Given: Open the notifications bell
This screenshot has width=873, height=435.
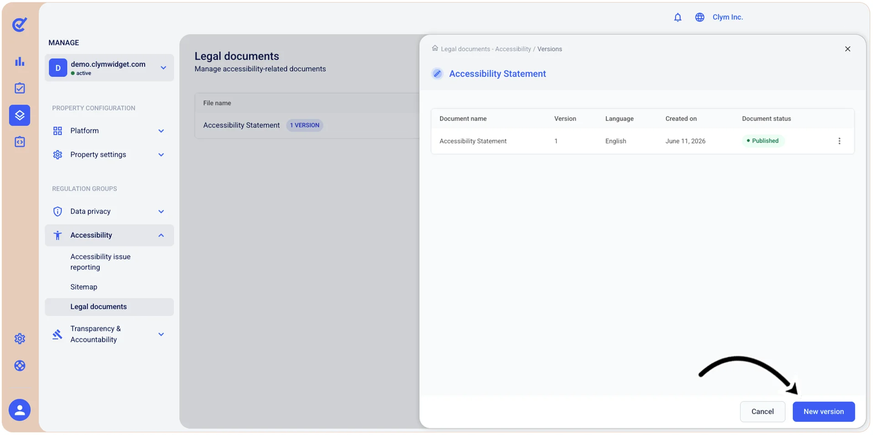Looking at the screenshot, I should click(x=678, y=17).
